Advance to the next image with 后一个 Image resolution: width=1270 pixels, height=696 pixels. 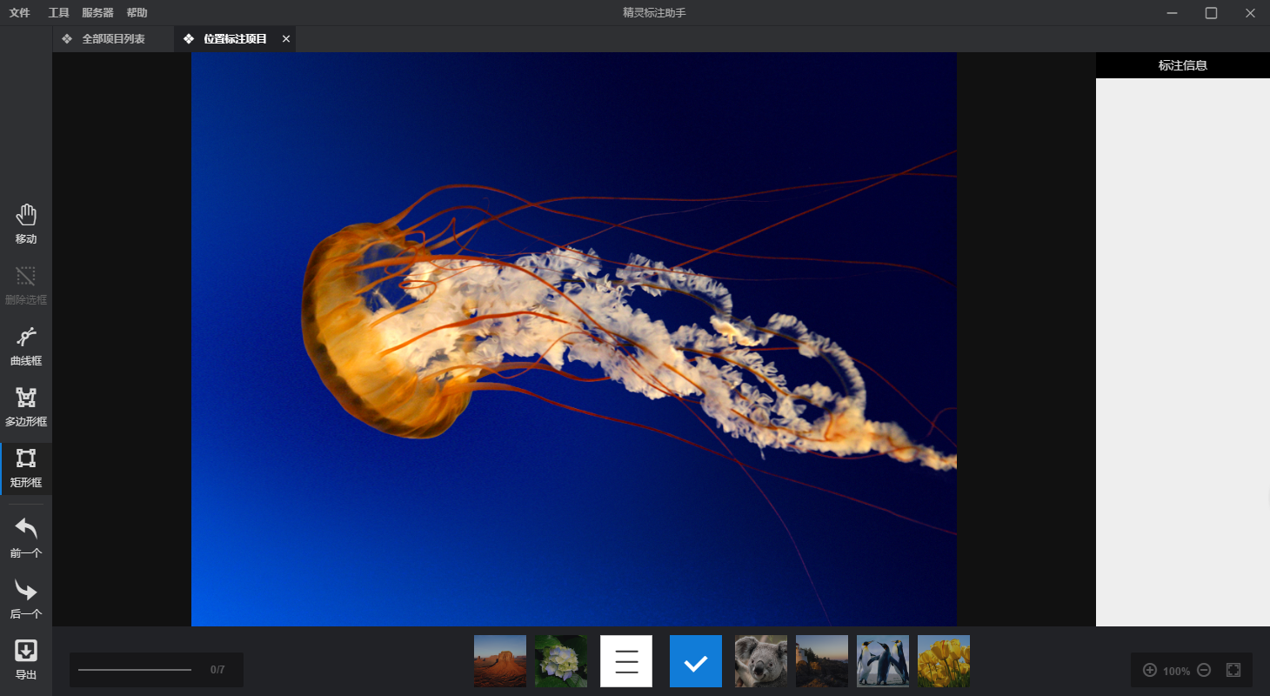pyautogui.click(x=26, y=599)
